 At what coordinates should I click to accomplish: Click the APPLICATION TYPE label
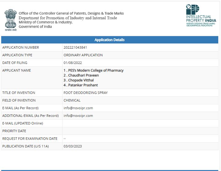[x=17, y=55]
